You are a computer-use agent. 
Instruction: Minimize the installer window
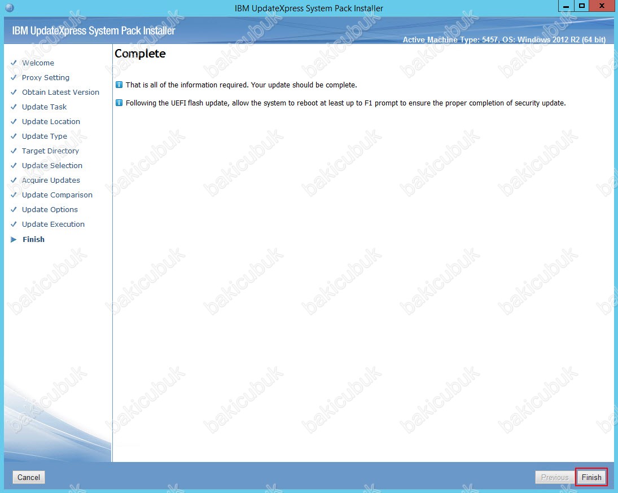click(x=566, y=6)
